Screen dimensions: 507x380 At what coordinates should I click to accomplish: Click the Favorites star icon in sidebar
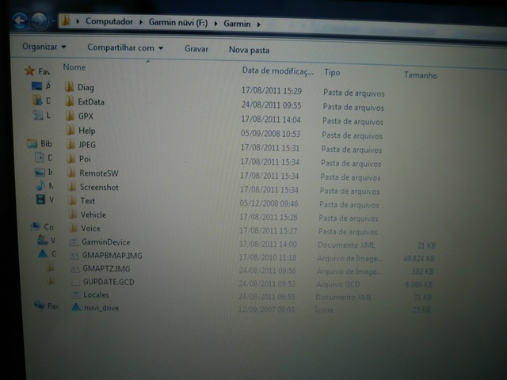pos(30,70)
